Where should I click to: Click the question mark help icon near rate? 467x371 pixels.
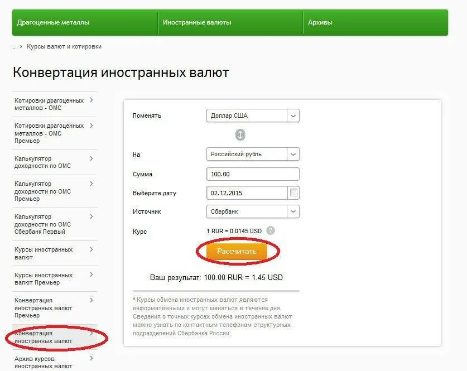click(x=271, y=230)
